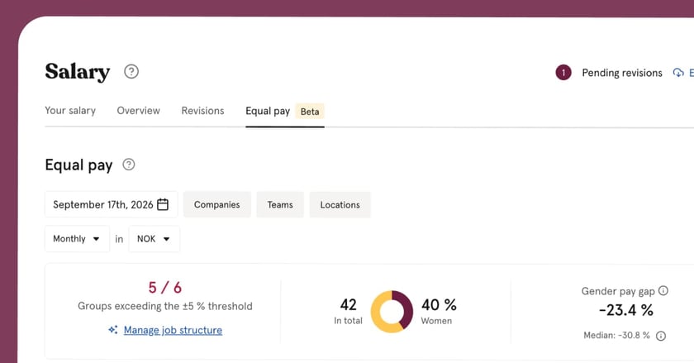
Task: Go to the Revisions tab
Action: [202, 111]
